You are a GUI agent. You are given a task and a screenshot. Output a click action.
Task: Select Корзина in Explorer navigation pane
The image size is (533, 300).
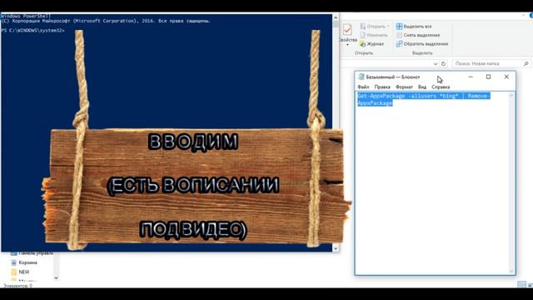24,262
